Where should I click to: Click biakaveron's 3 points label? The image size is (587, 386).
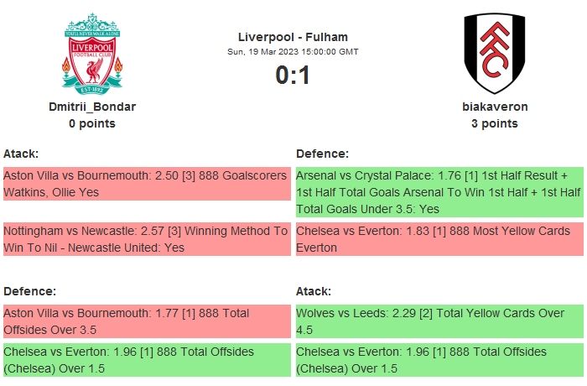pos(495,123)
